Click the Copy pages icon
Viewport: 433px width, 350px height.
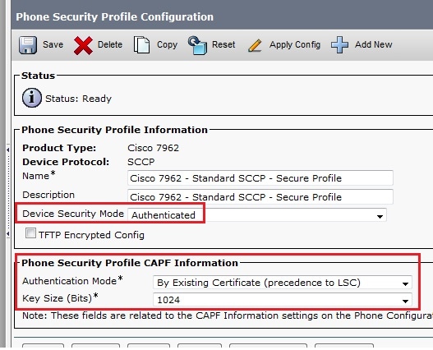[141, 44]
